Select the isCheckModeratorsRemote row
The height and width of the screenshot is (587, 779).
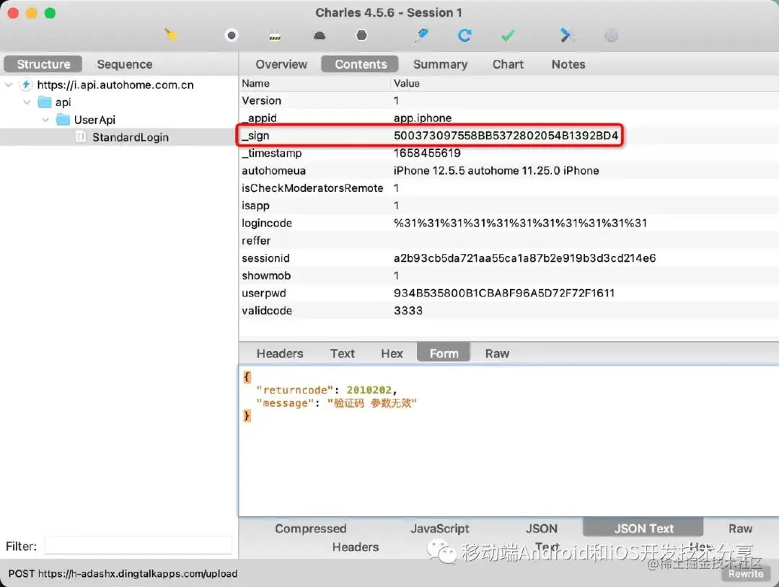[x=509, y=187]
